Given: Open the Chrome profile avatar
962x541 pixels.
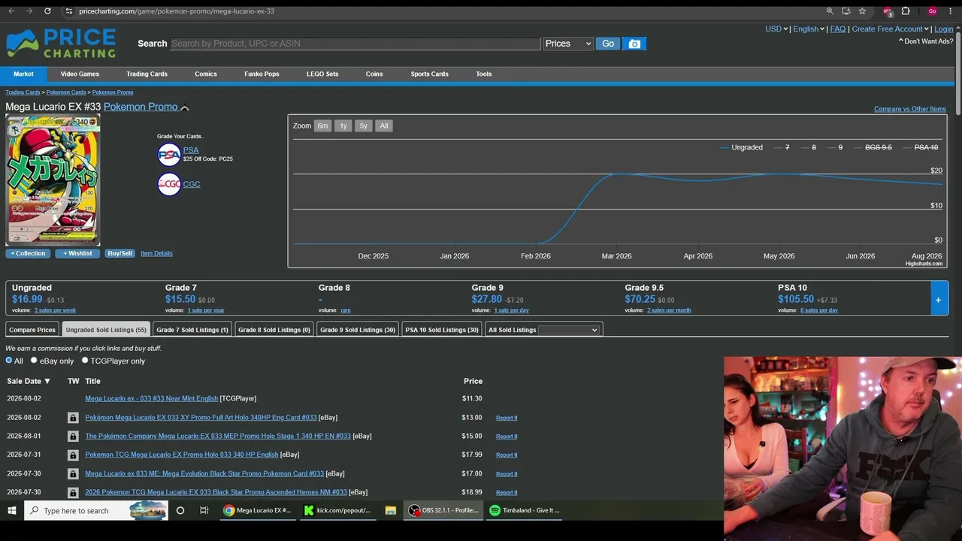Looking at the screenshot, I should point(932,11).
